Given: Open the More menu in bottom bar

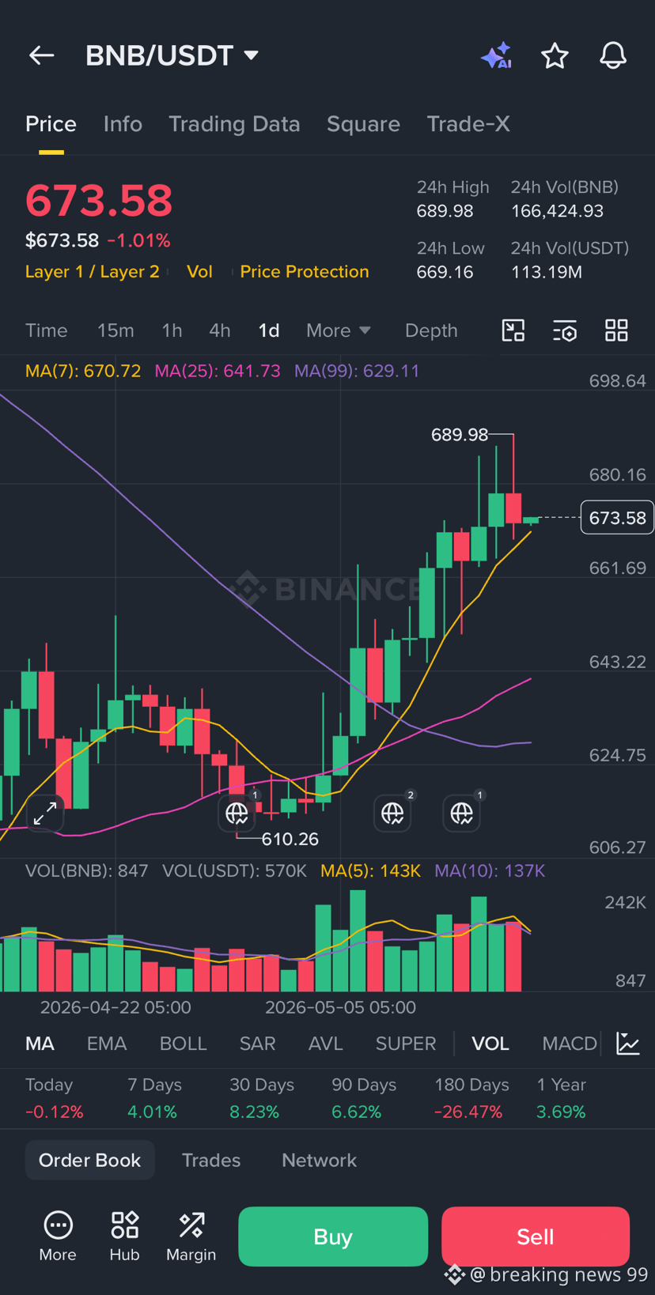Looking at the screenshot, I should pos(58,1236).
